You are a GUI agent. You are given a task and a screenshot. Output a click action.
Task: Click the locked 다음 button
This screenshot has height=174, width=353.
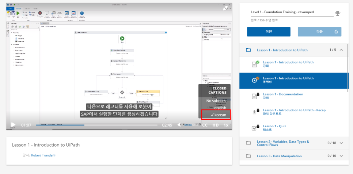pos(319,32)
